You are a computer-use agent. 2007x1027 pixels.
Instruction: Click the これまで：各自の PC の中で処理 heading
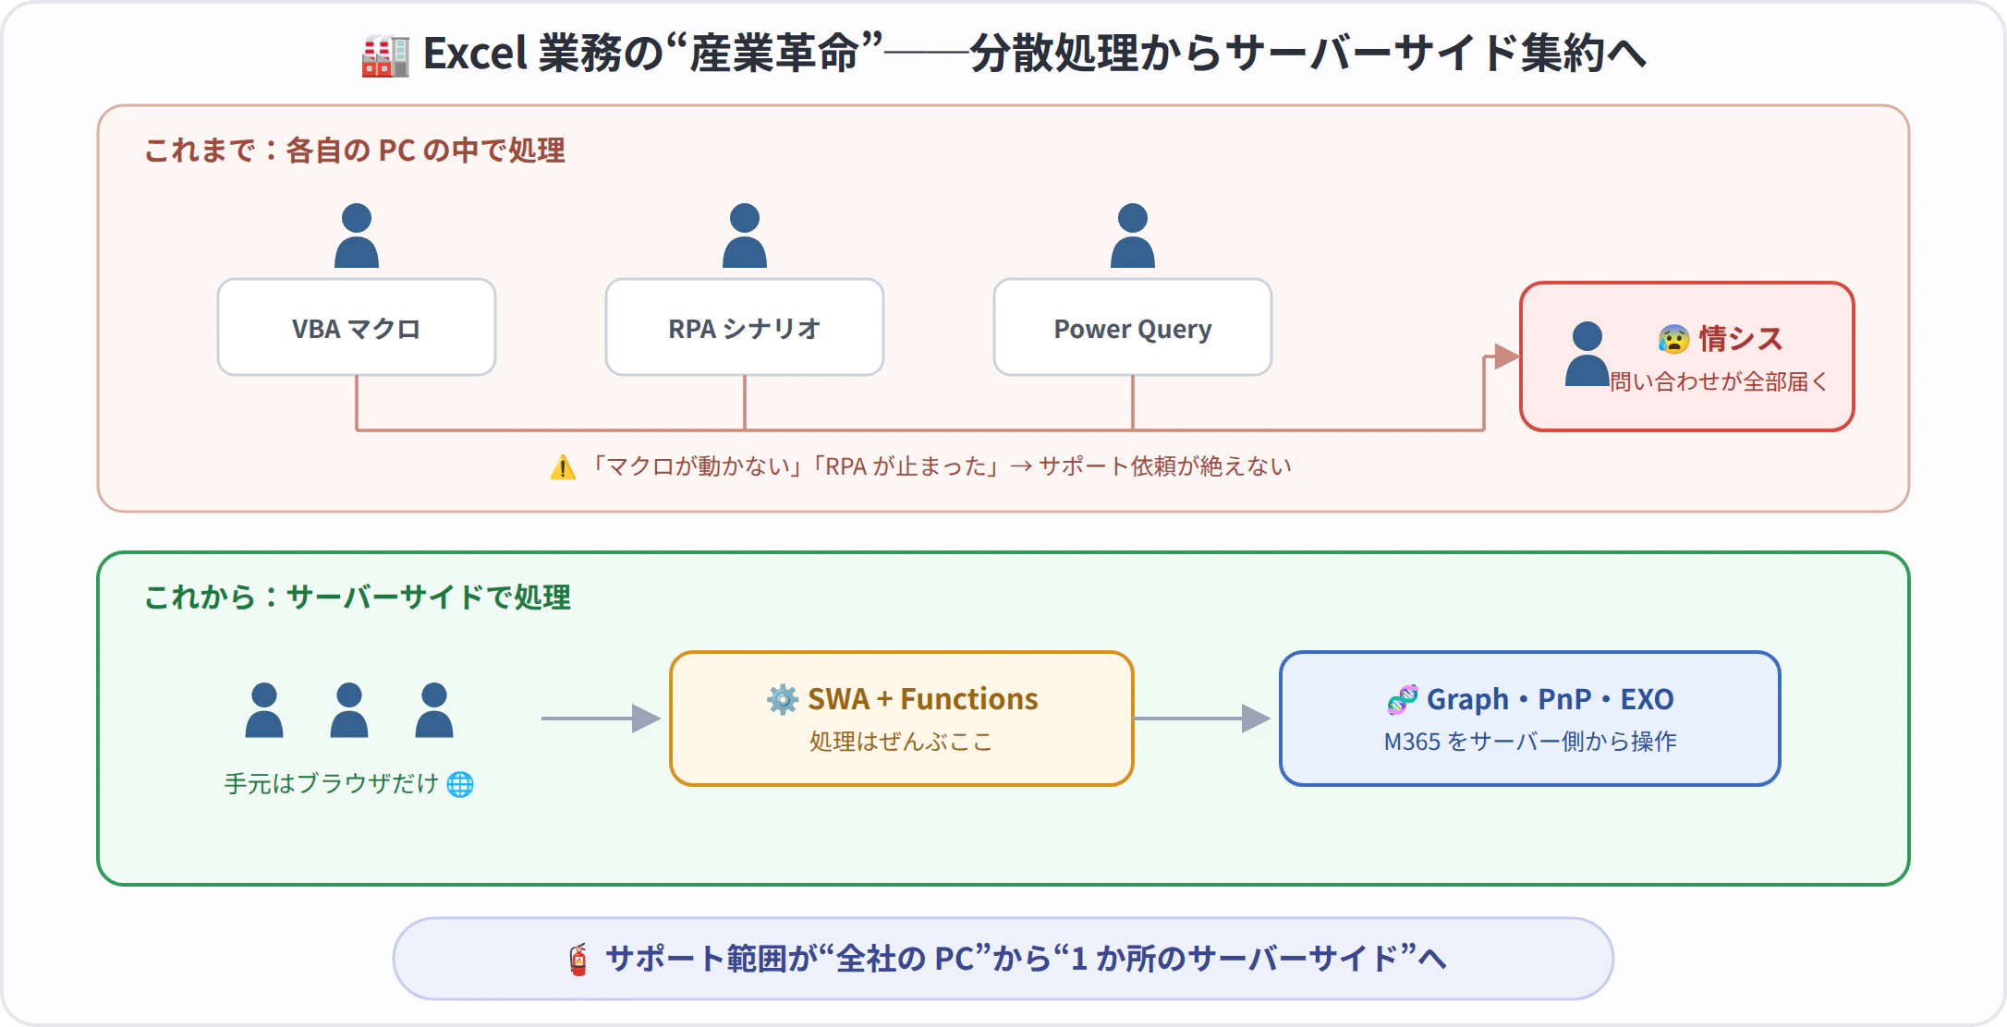point(355,151)
